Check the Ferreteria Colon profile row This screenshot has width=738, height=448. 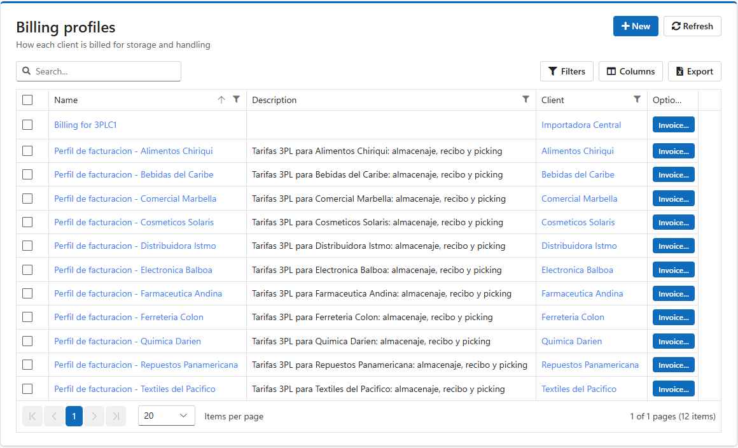pos(27,317)
